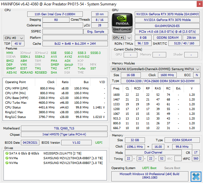Image resolution: width=203 pixels, height=183 pixels.
Task: Expand the memory module BANK 0 dropdown
Action: (155, 69)
